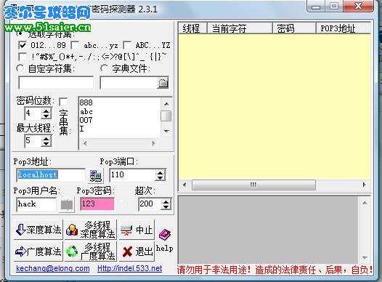
Task: Select the 字典文件 radio button
Action: (105, 68)
